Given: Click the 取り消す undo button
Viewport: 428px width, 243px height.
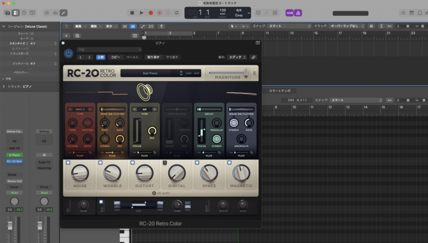Looking at the screenshot, I should [x=153, y=57].
